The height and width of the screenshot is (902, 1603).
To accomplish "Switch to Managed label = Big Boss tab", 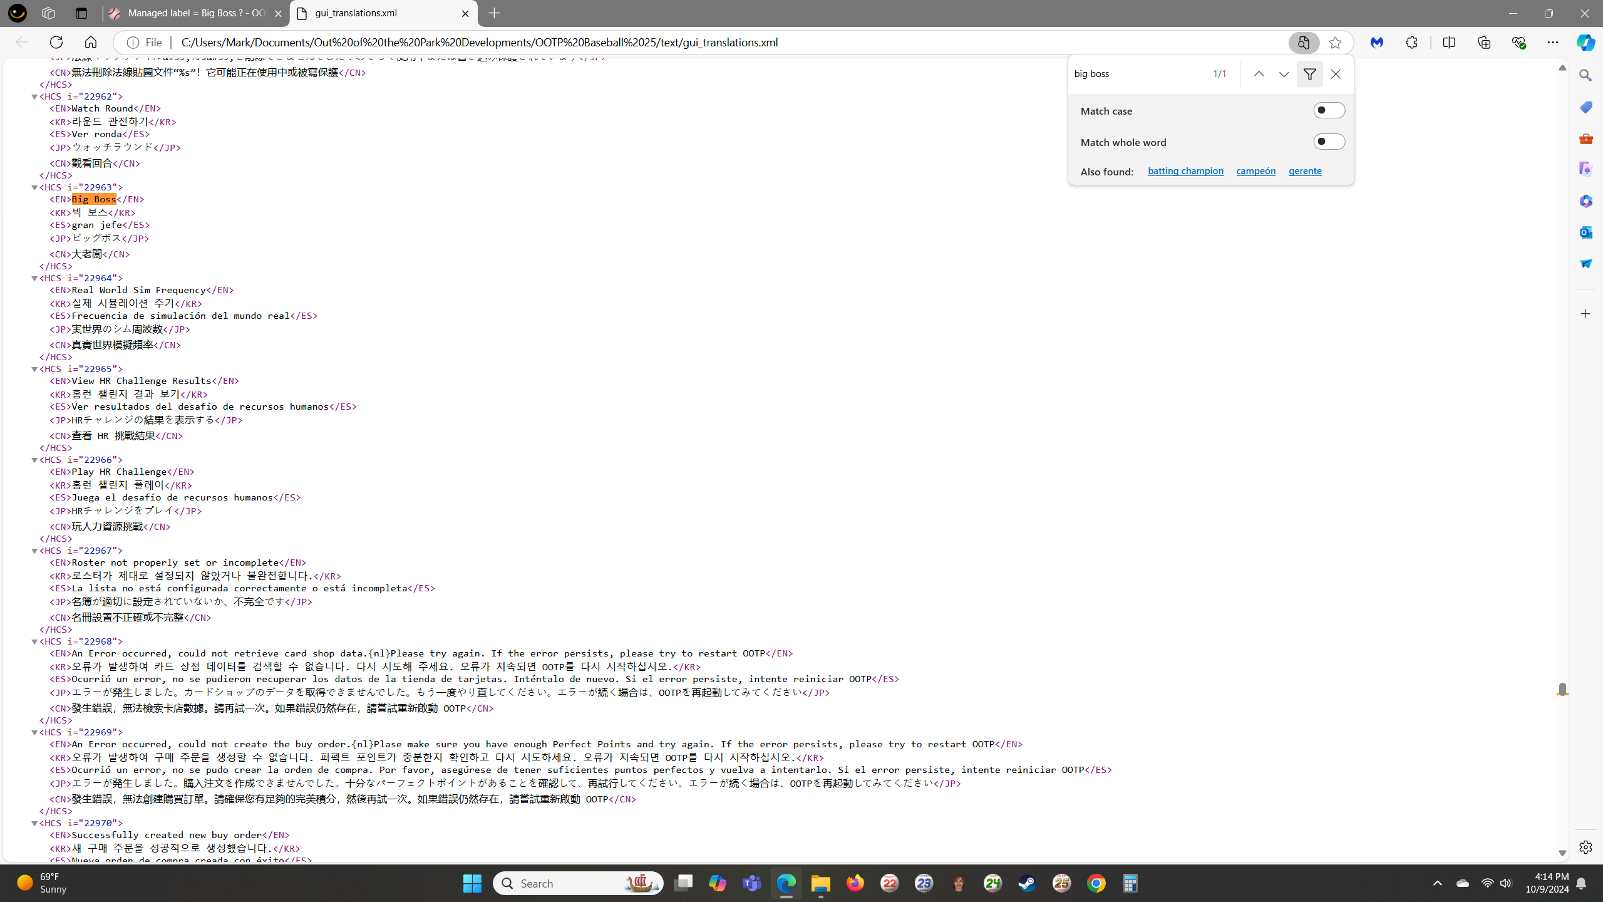I will (195, 13).
